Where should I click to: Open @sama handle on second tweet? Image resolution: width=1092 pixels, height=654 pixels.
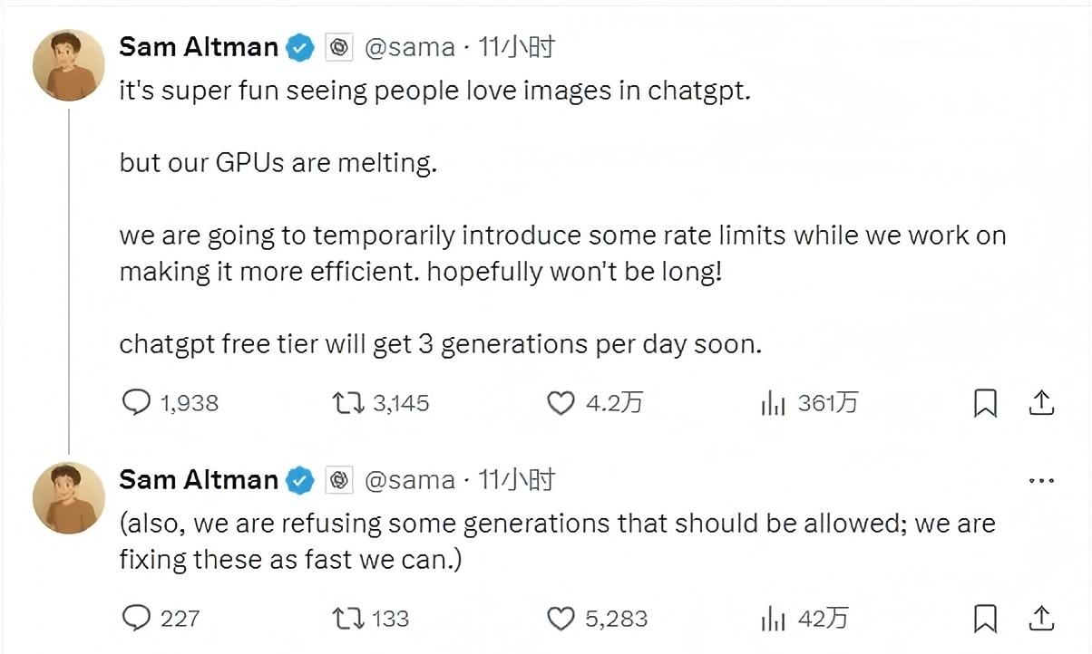(x=409, y=480)
